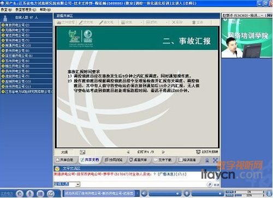273x198 pixels.
Task: Click the upper progress bar at bottom right
Action: click(249, 191)
